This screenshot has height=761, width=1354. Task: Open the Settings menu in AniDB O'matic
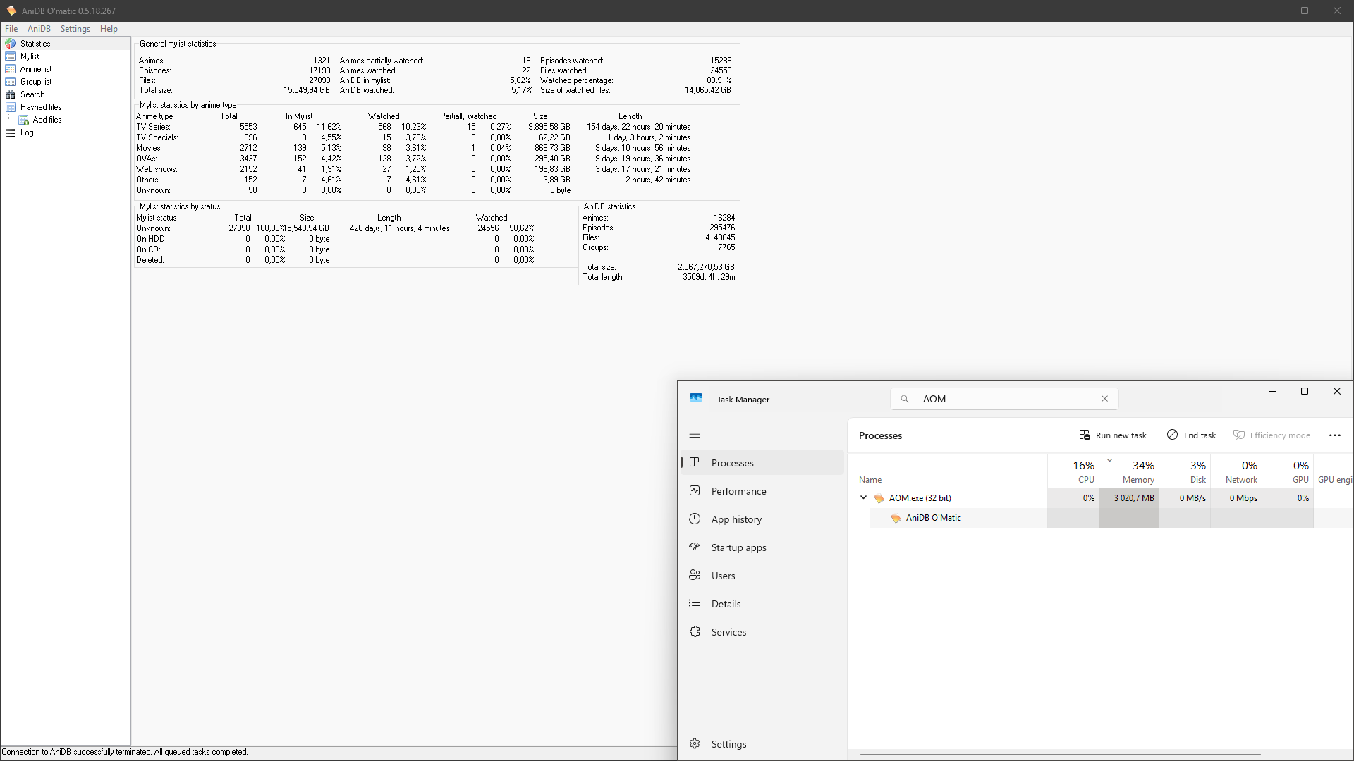click(75, 29)
